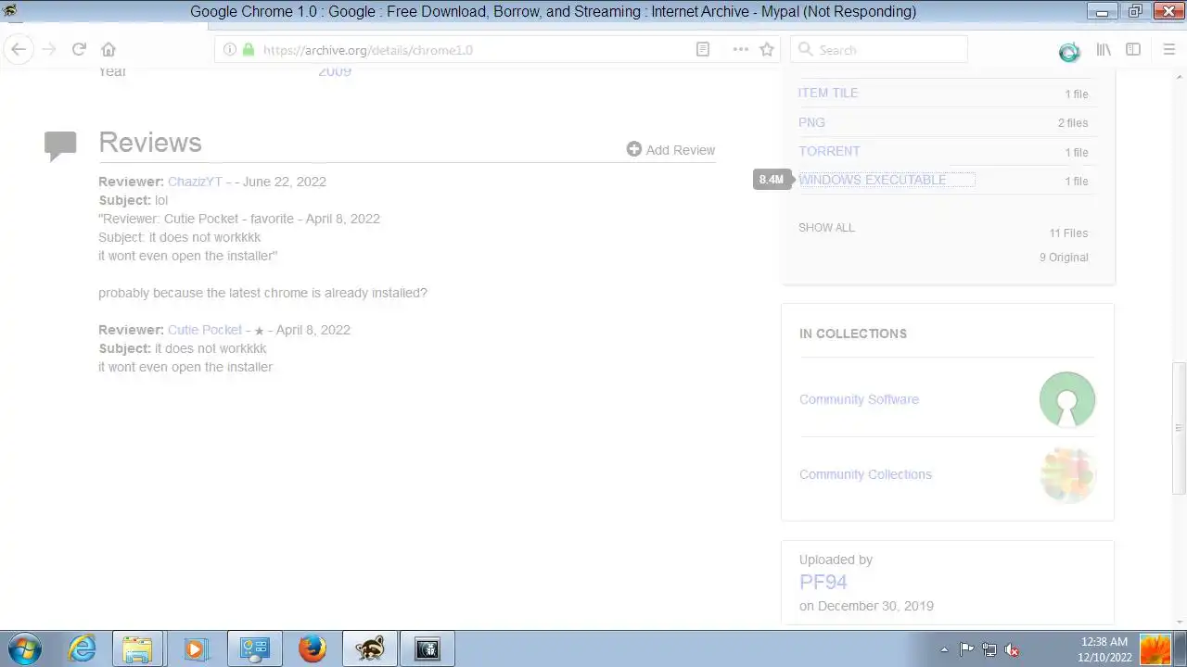Click the dark square taskbar app icon
Screen dimensions: 1187x667
[x=428, y=649]
